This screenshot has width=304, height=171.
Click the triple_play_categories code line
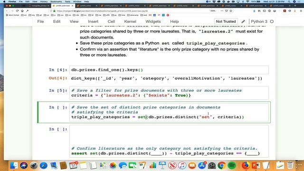(x=157, y=117)
